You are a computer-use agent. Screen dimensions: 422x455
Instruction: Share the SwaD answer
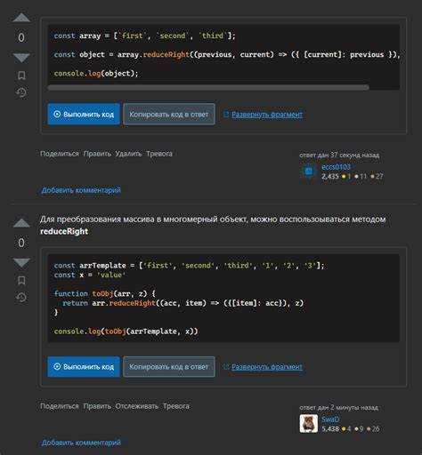coord(60,406)
